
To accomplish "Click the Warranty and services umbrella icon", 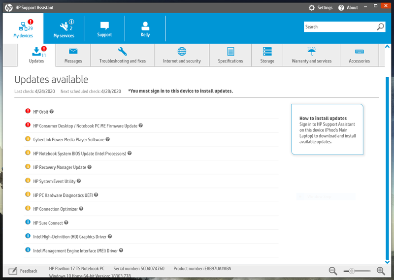I will pos(311,52).
